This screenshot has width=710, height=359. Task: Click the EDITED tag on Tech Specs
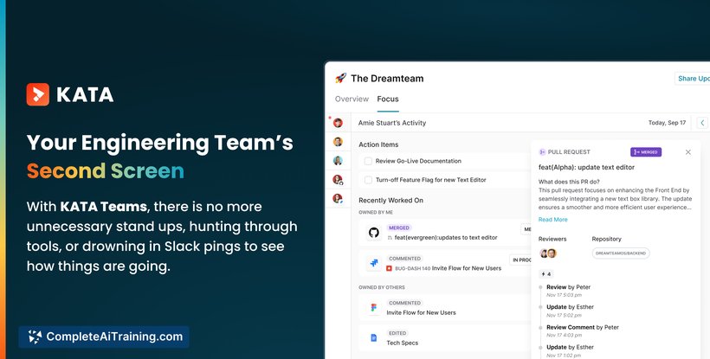397,333
